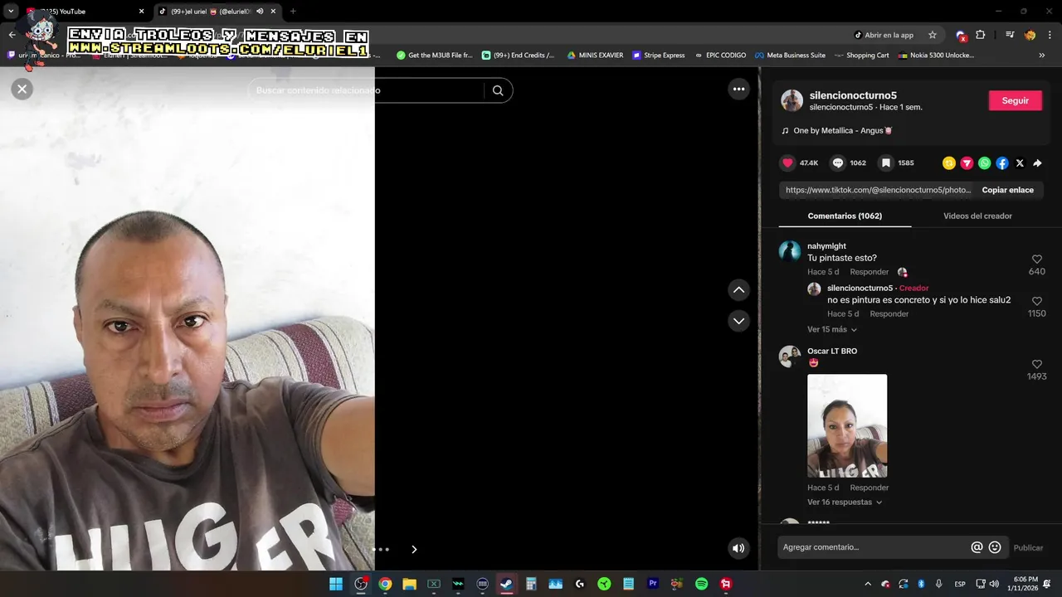Follow silencionocturno5 with Seguir button

[x=1016, y=100]
